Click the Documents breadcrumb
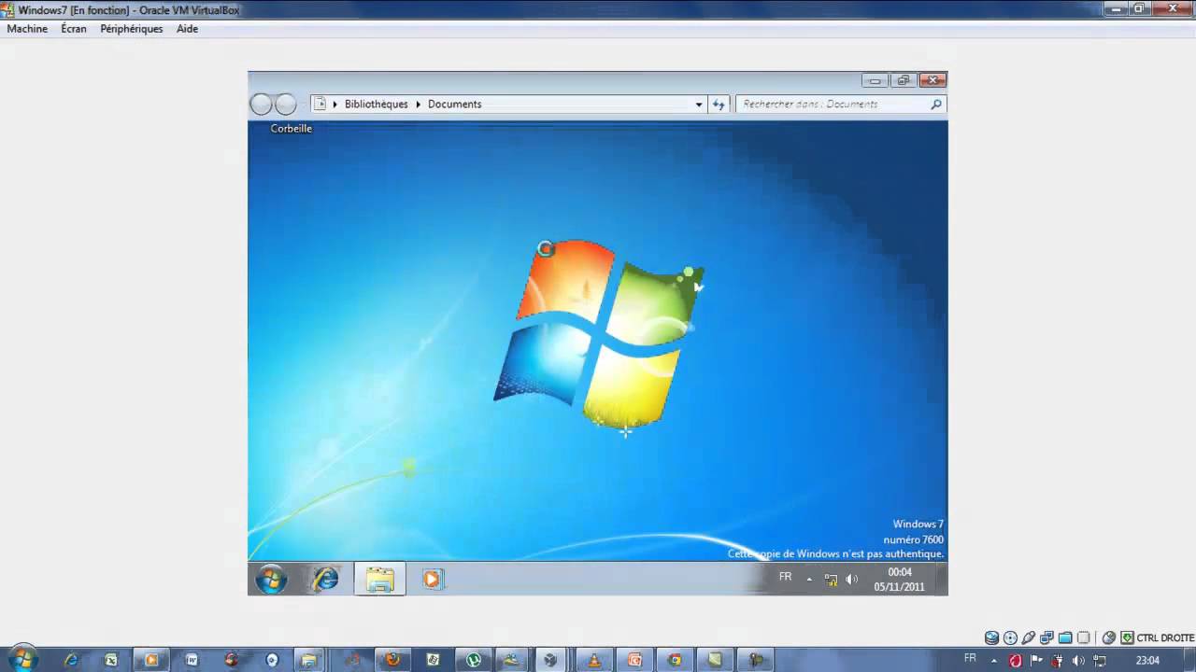The width and height of the screenshot is (1196, 672). pyautogui.click(x=455, y=105)
